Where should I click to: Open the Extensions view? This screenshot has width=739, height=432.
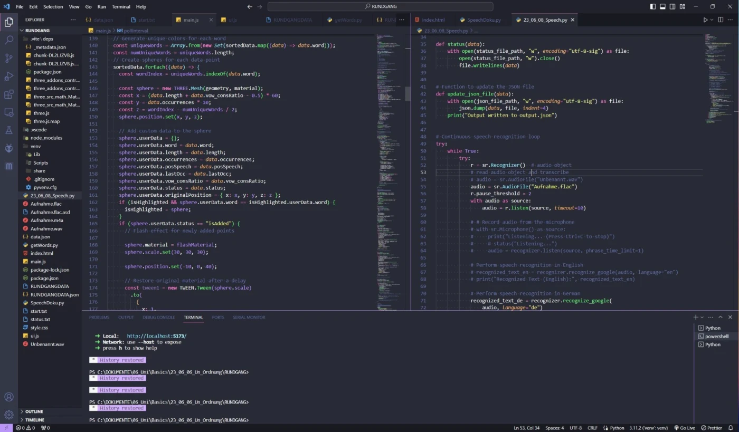[9, 95]
